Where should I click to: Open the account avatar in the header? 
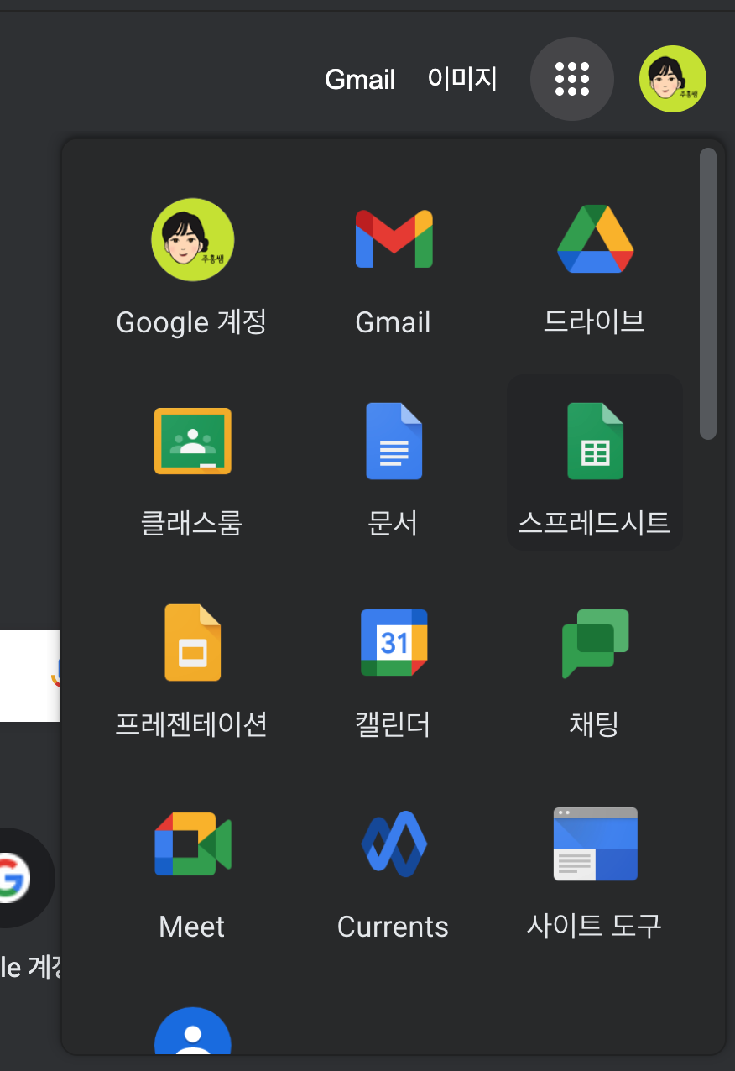coord(673,79)
